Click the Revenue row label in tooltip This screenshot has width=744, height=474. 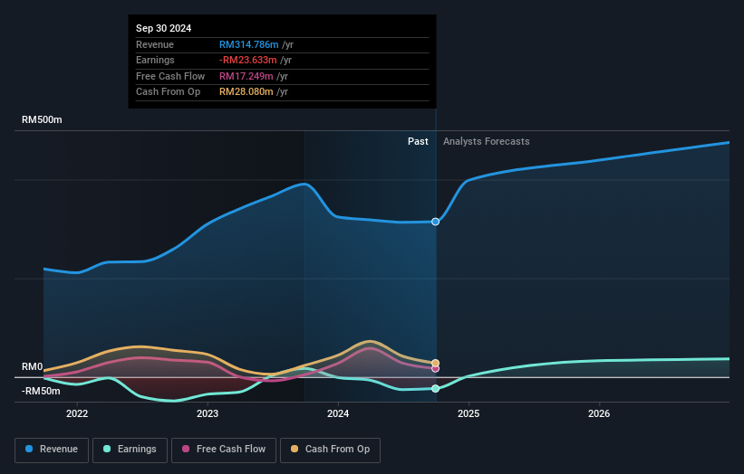[155, 44]
